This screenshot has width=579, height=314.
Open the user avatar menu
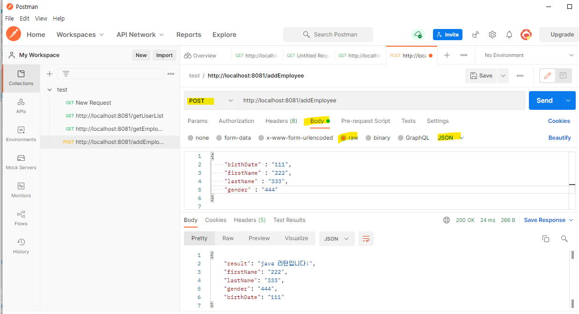pyautogui.click(x=526, y=35)
